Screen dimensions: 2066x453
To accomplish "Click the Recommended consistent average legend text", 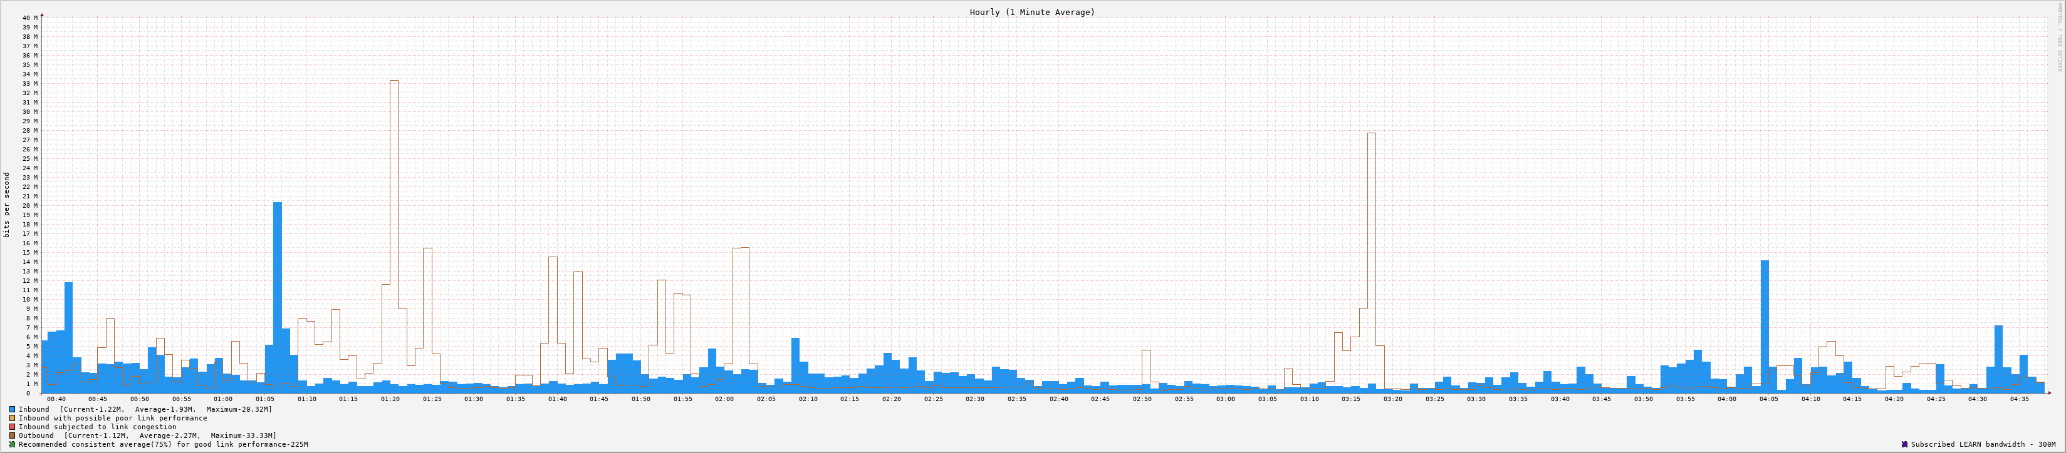I will [x=163, y=444].
